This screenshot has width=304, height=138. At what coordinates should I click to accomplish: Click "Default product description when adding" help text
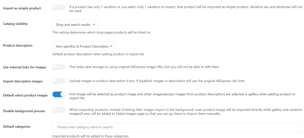point(98,54)
